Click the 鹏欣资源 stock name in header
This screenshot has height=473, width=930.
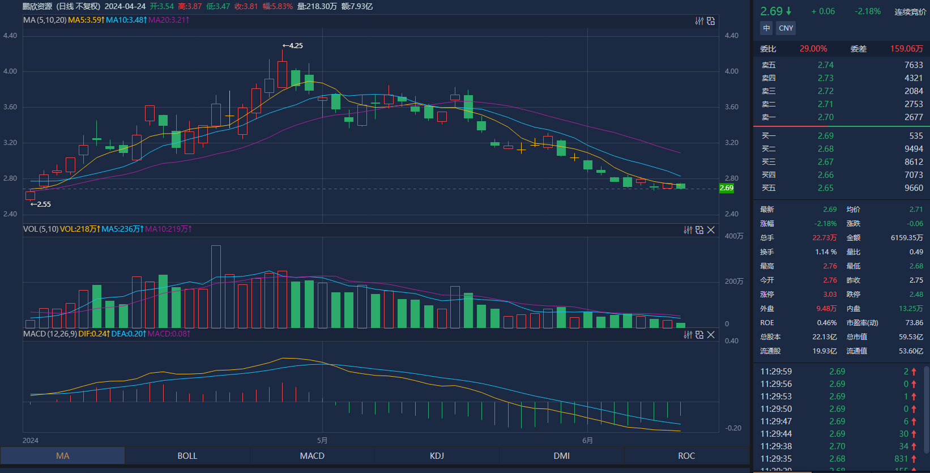coord(37,6)
